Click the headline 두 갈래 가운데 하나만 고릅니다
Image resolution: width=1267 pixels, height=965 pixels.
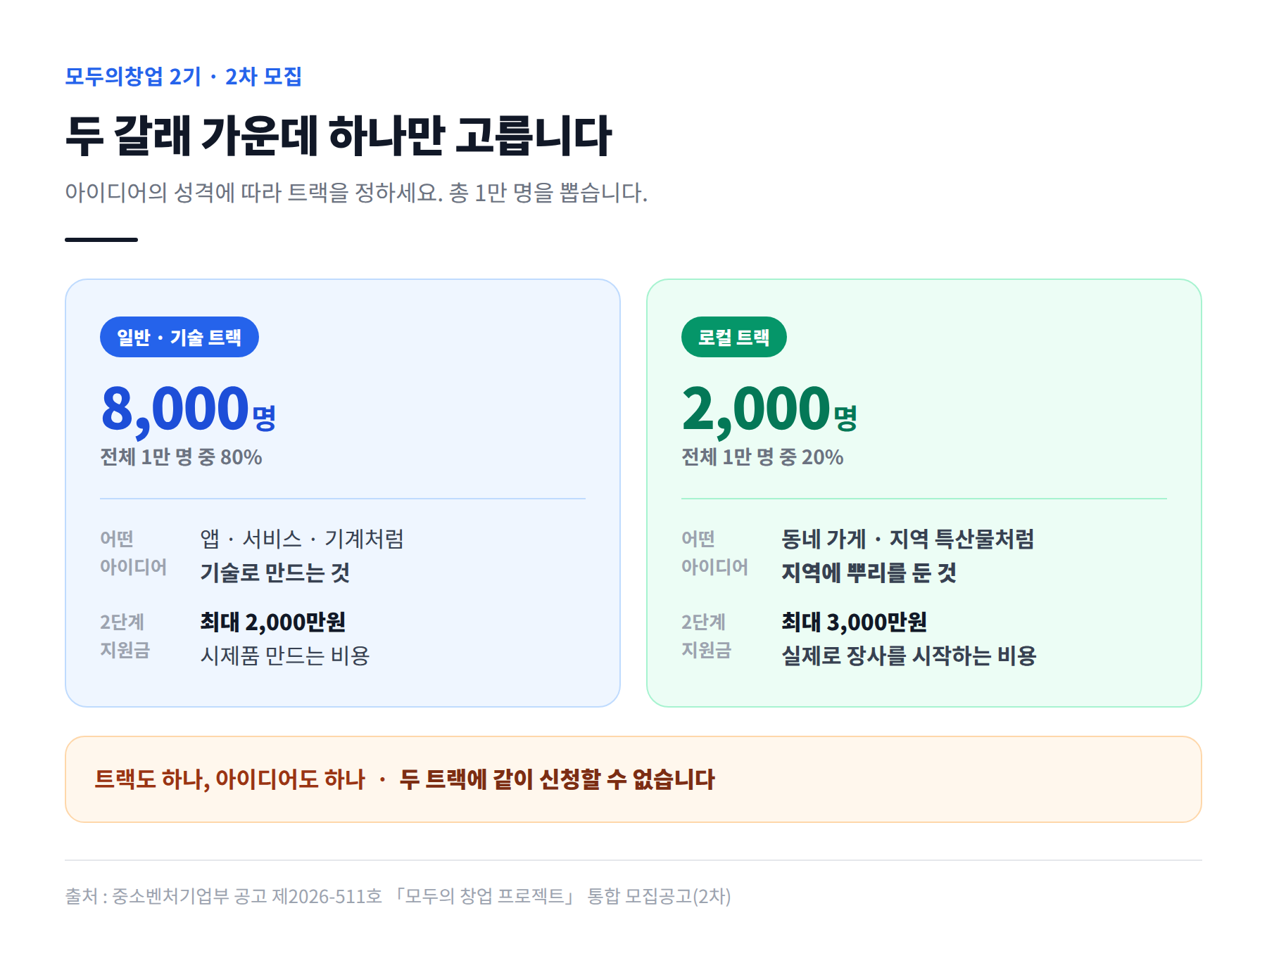click(339, 135)
